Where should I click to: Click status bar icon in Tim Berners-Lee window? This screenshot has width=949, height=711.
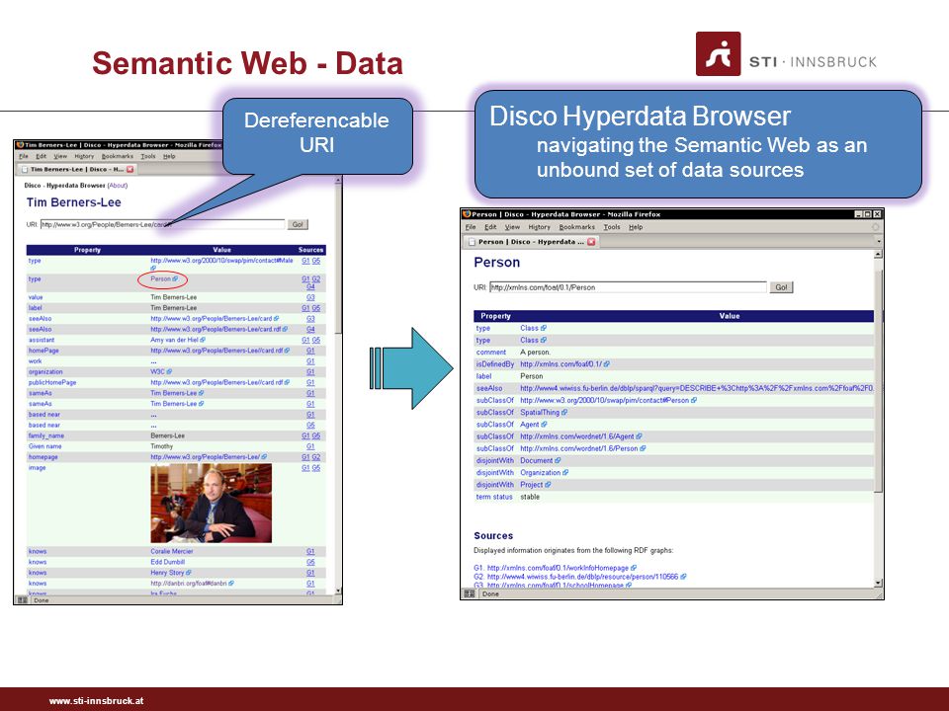[x=23, y=600]
